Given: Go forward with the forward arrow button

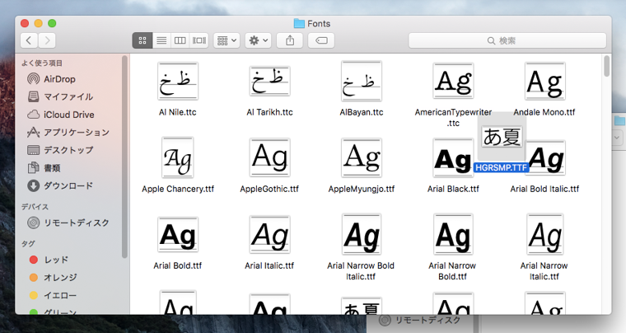Looking at the screenshot, I should [47, 40].
